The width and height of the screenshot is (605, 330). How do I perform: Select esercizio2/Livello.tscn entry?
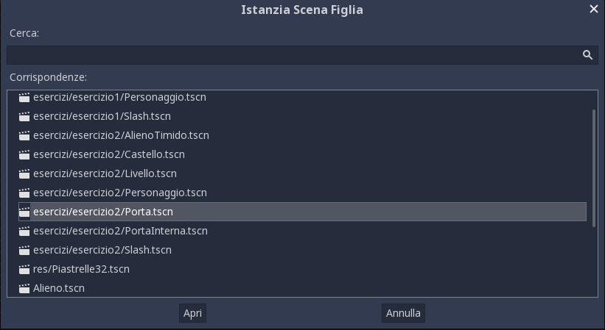302,173
